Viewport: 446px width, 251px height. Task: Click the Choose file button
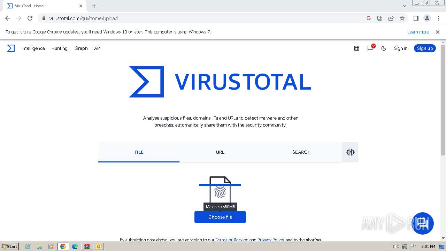point(220,217)
